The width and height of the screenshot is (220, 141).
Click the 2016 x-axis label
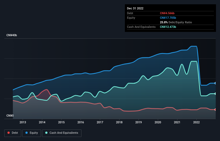(81, 122)
